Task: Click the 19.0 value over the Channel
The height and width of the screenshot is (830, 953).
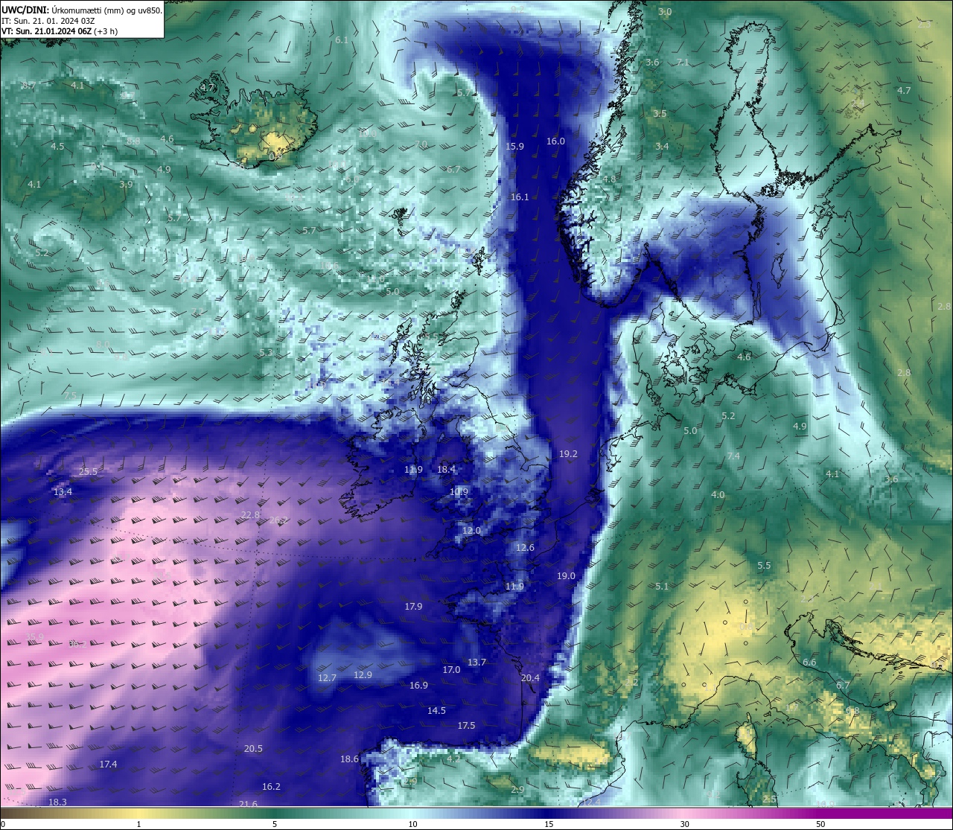Action: [x=566, y=575]
